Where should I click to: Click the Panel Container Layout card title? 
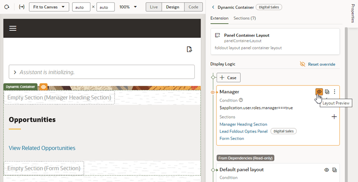click(247, 35)
